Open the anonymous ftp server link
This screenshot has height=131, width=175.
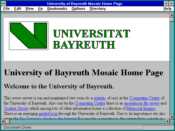142,103
